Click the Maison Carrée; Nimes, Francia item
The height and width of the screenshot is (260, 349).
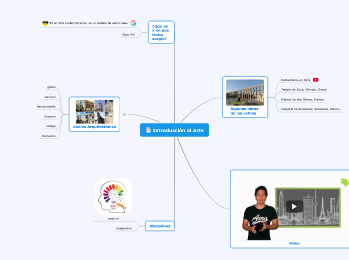coord(302,99)
